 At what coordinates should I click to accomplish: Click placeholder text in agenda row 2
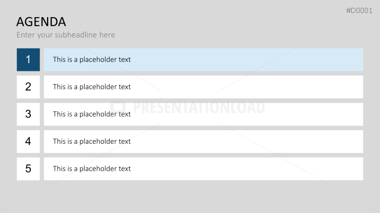[x=91, y=87]
